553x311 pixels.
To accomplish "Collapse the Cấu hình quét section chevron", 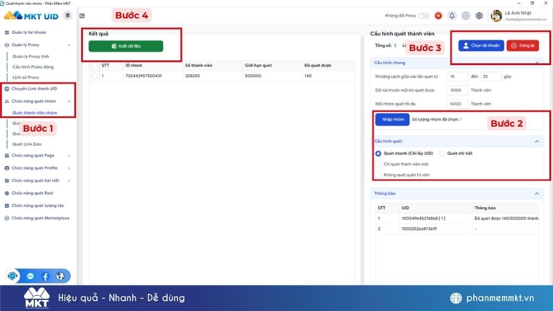I will coord(537,141).
